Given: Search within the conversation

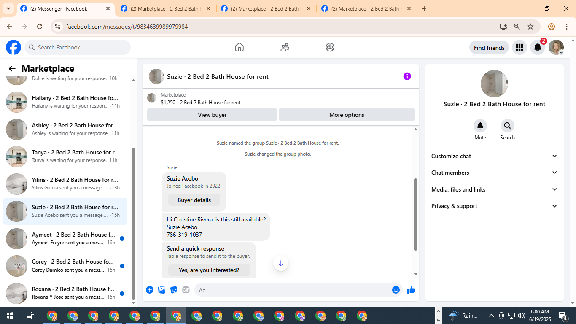Looking at the screenshot, I should pos(508,126).
